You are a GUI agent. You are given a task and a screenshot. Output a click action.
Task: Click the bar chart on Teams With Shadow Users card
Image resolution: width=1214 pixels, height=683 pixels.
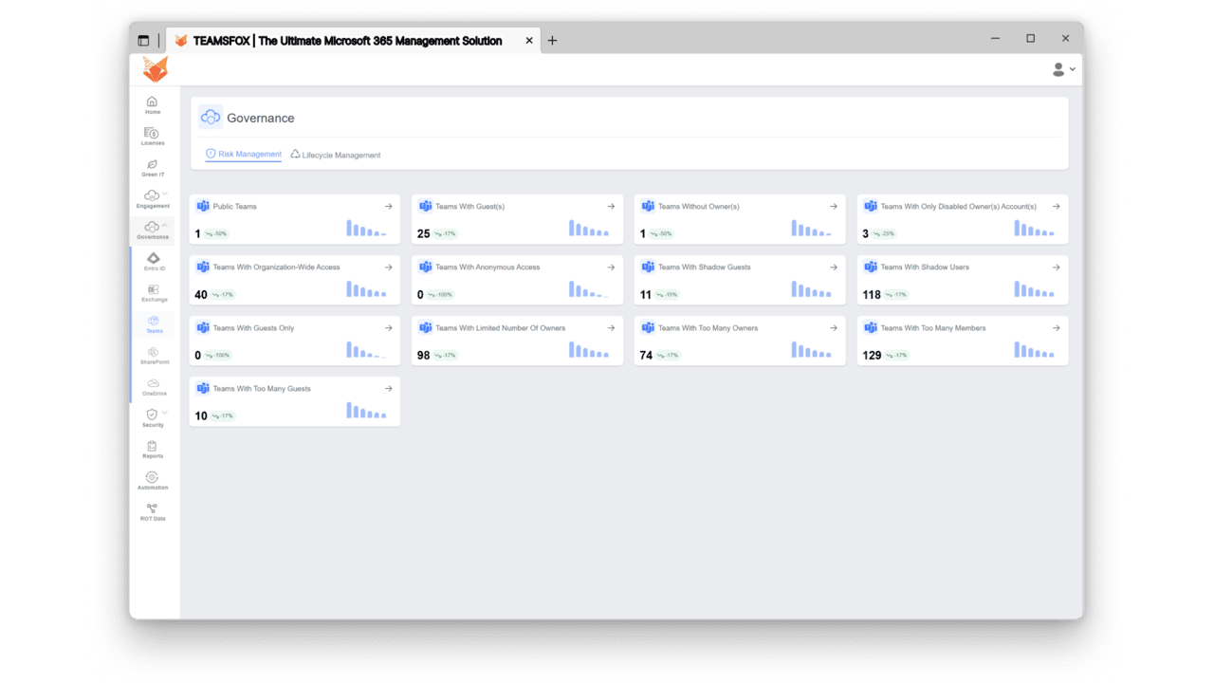[x=1034, y=288]
